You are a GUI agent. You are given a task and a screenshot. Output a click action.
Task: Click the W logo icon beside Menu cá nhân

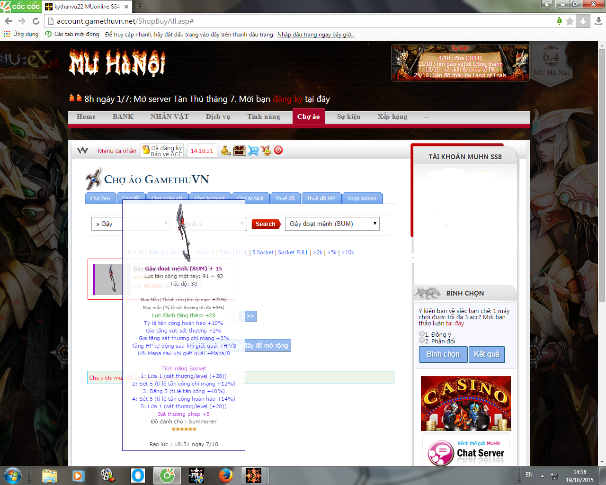coord(82,151)
